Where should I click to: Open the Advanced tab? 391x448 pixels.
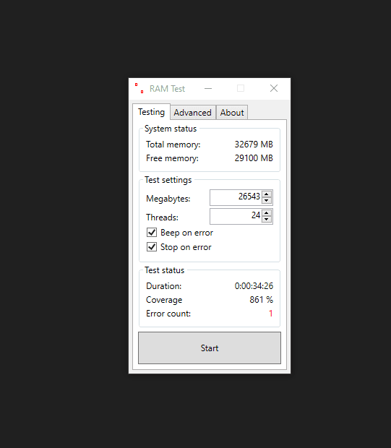[193, 113]
